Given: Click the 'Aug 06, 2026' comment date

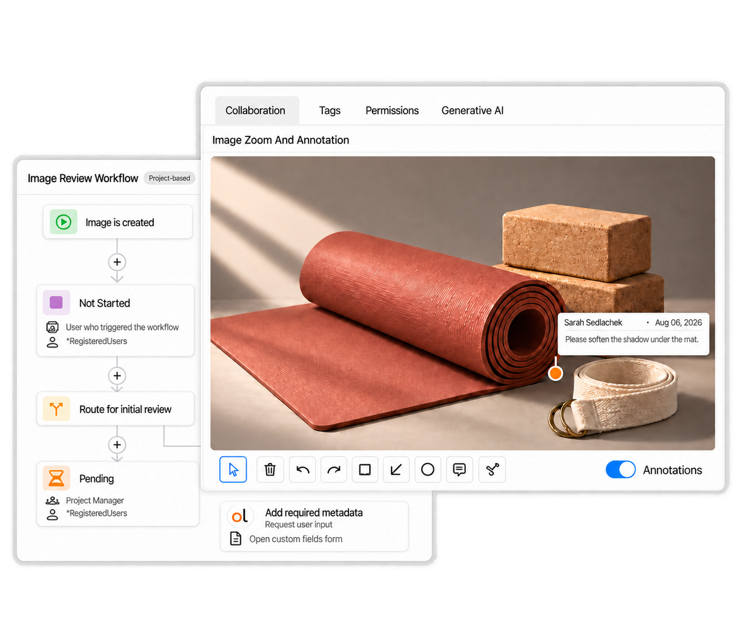Looking at the screenshot, I should 679,322.
